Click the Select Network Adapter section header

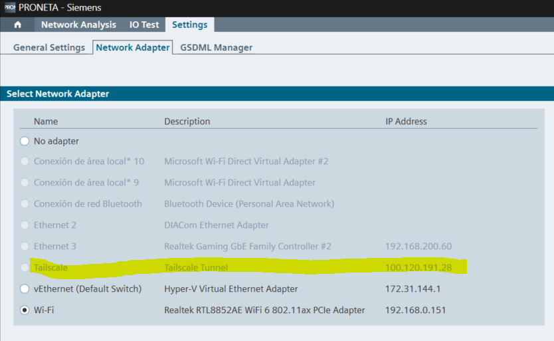point(277,94)
